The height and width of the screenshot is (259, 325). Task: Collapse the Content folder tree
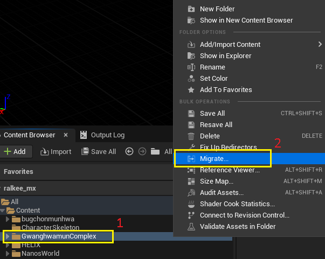(x=3, y=211)
